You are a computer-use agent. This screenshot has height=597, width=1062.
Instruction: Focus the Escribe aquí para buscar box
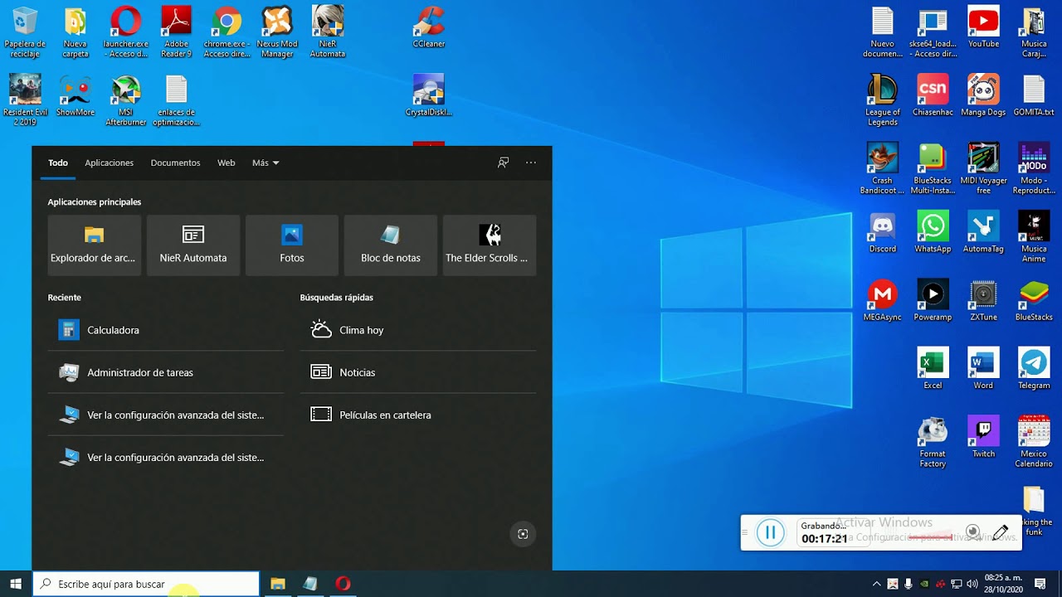click(x=146, y=584)
